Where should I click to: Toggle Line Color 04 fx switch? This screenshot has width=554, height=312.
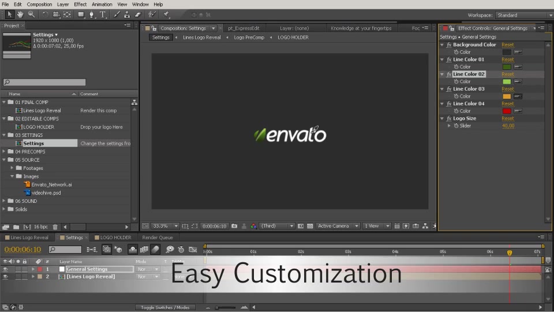[449, 103]
